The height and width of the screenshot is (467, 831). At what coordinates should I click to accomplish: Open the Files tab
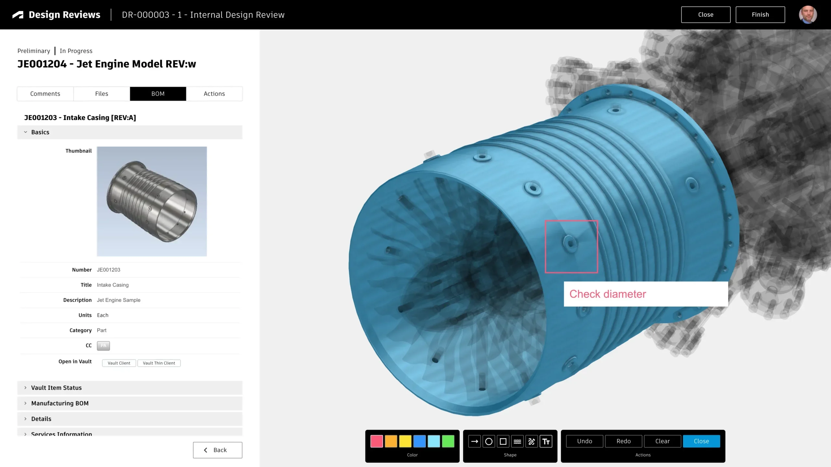tap(102, 94)
